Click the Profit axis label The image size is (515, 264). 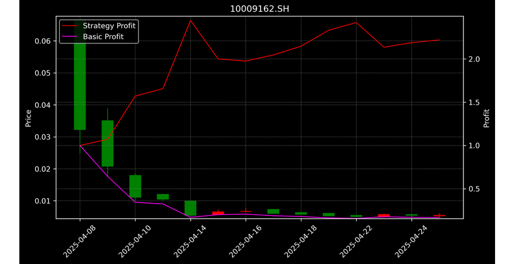486,119
